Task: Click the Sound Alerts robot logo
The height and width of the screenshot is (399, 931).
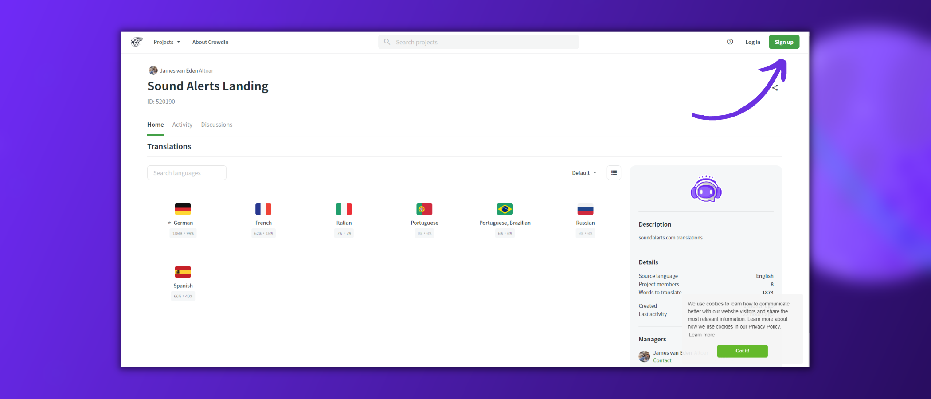Action: click(x=706, y=189)
